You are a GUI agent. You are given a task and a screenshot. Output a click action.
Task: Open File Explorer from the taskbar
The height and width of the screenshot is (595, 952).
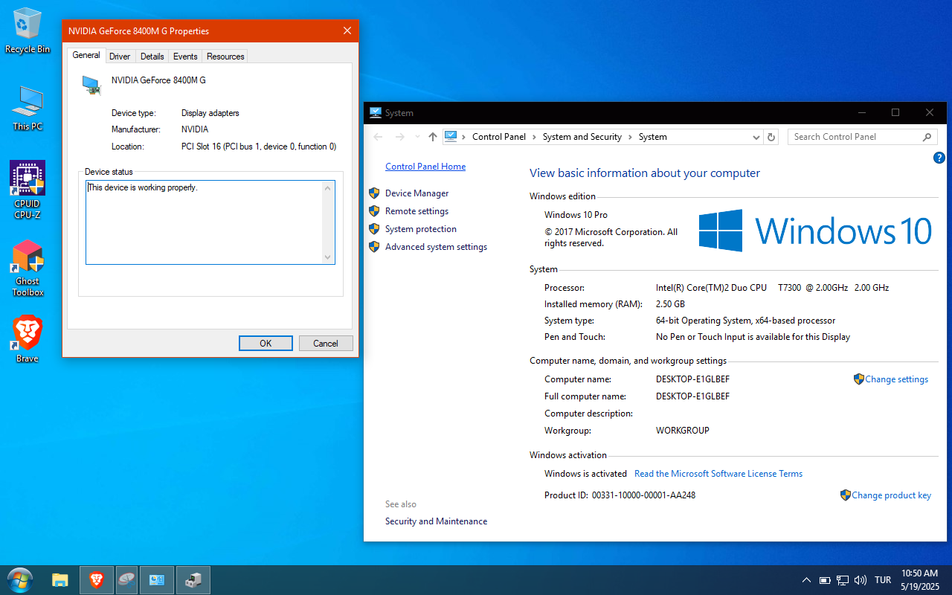[x=60, y=580]
